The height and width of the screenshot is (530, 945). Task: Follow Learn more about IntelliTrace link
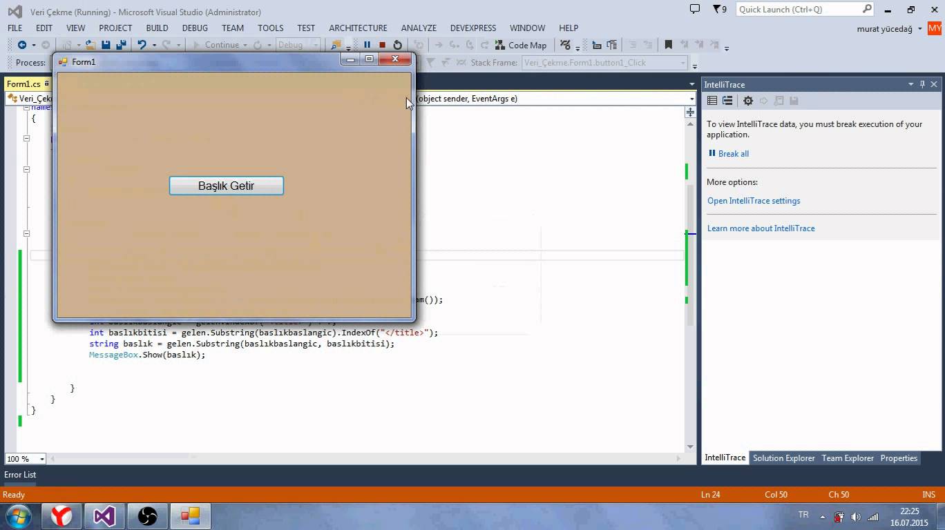coord(761,228)
